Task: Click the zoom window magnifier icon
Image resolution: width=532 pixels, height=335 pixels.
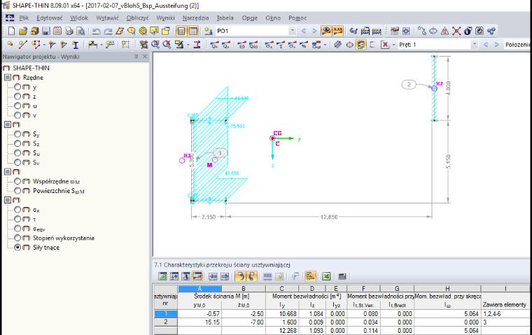Action: [x=155, y=45]
